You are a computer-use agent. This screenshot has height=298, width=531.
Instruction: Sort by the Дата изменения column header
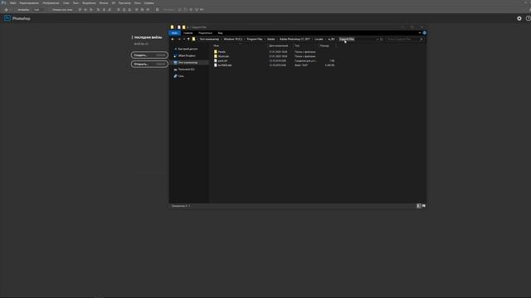point(280,46)
